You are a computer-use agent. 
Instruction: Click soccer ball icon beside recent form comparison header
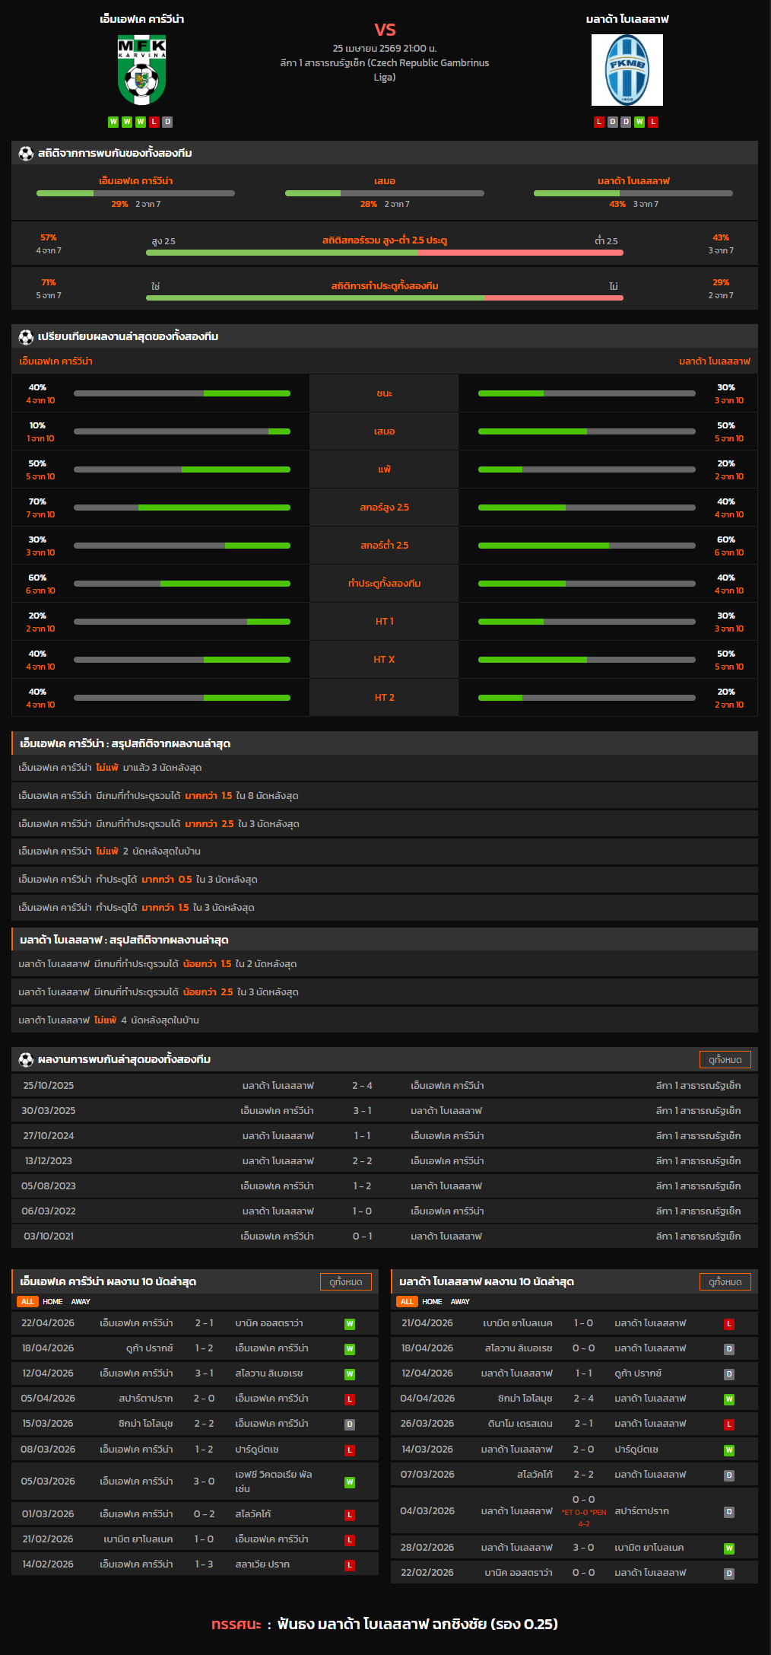coord(26,337)
